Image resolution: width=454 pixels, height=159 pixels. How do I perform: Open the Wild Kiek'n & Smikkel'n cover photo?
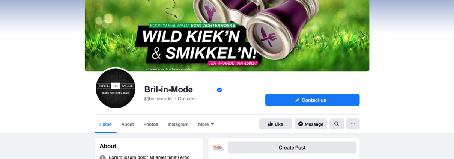click(227, 36)
